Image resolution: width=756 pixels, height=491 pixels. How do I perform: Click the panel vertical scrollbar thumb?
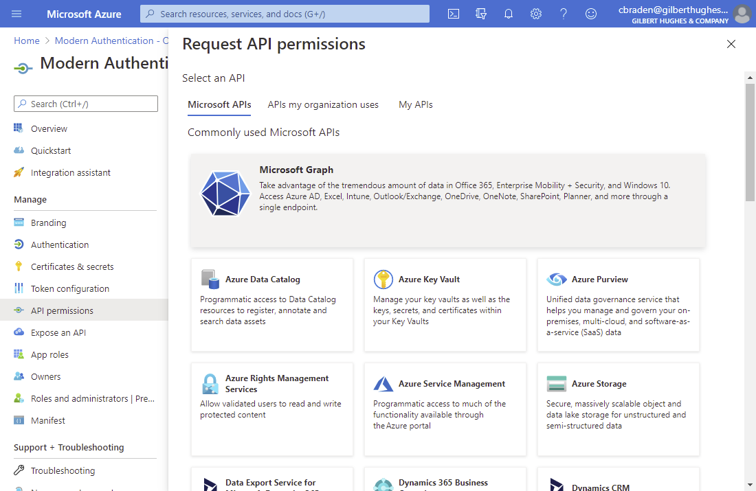750,142
